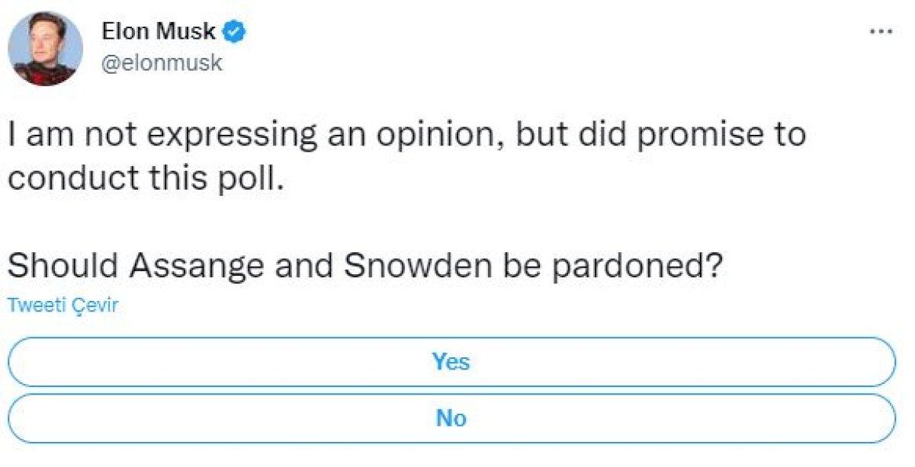Click the Yes option's rounded bar
This screenshot has width=915, height=467.
click(453, 363)
